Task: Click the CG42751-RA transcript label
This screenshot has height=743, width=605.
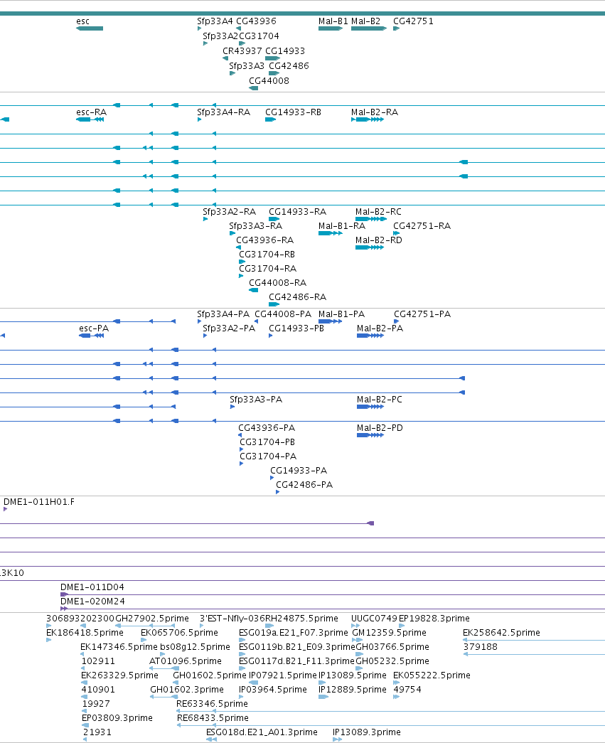Action: pyautogui.click(x=422, y=225)
